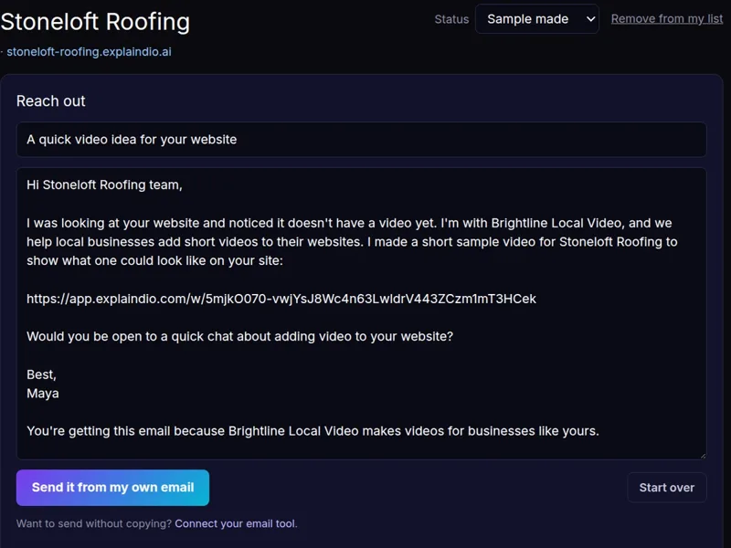Click the Start over button
This screenshot has height=548, width=731.
667,488
